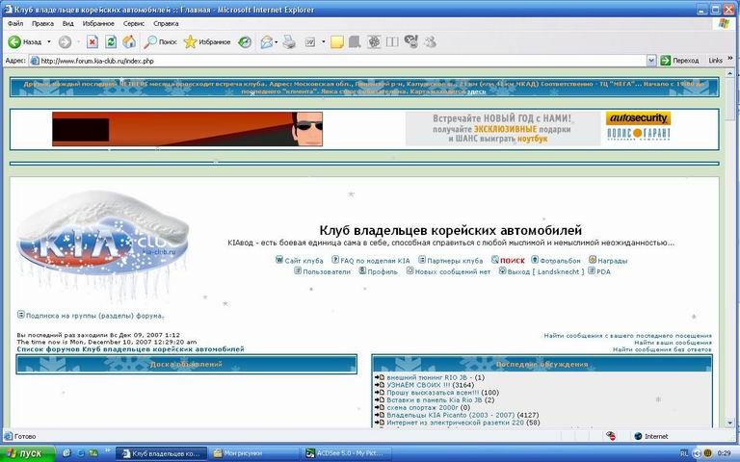Expand the Back button history dropdown arrow

point(49,42)
